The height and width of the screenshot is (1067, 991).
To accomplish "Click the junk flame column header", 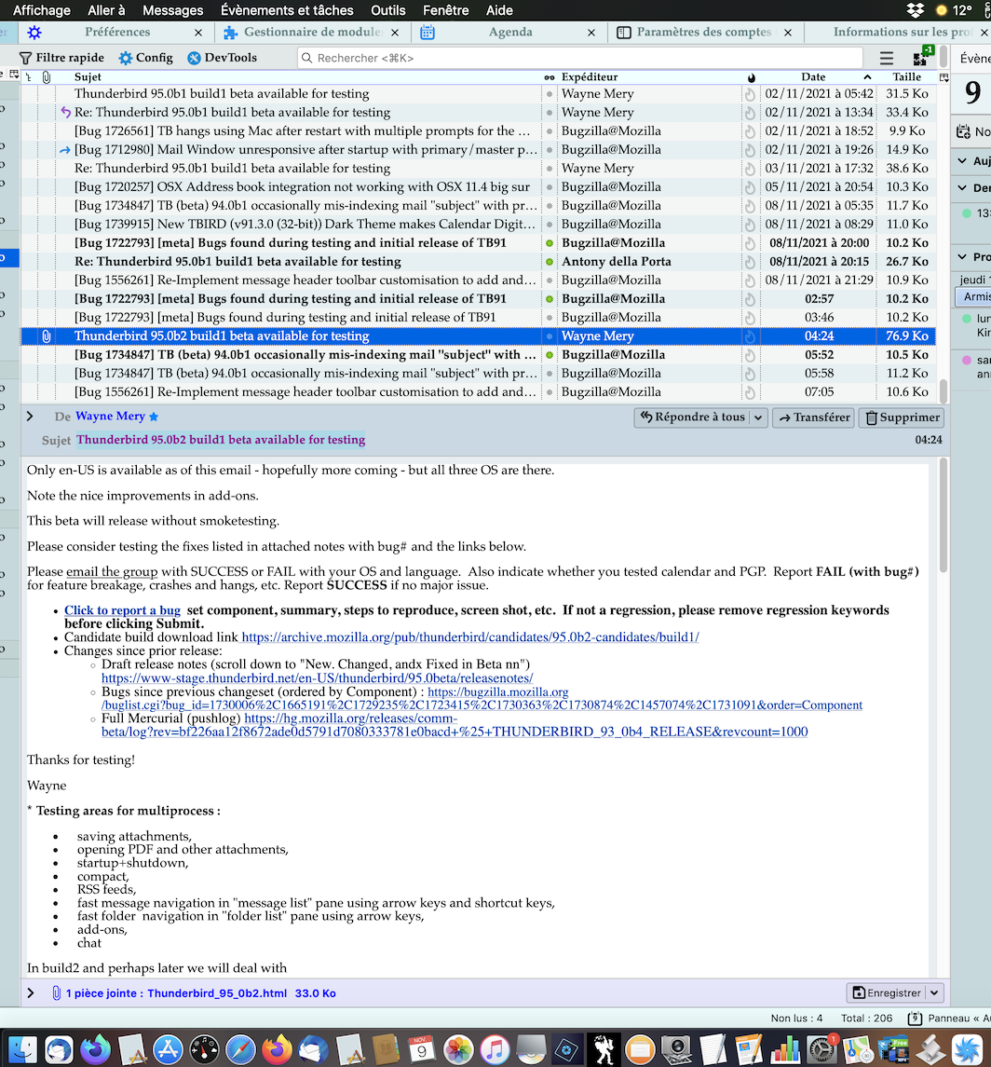I will click(751, 77).
